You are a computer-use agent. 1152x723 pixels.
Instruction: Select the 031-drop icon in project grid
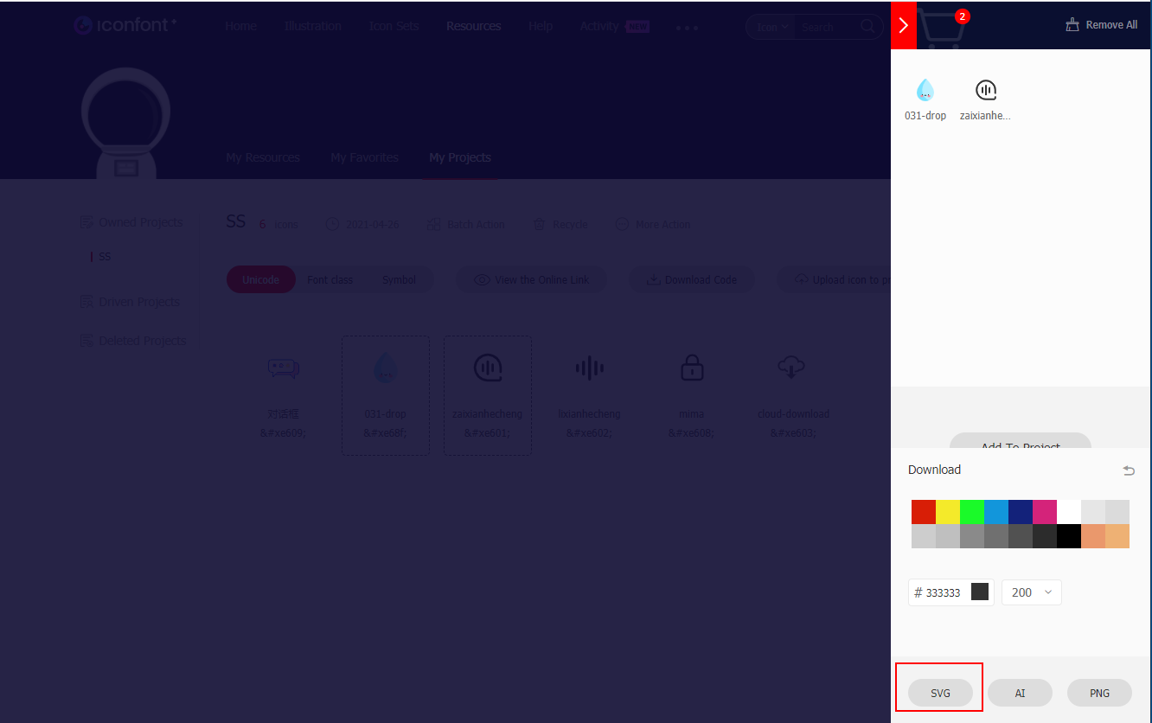point(386,395)
